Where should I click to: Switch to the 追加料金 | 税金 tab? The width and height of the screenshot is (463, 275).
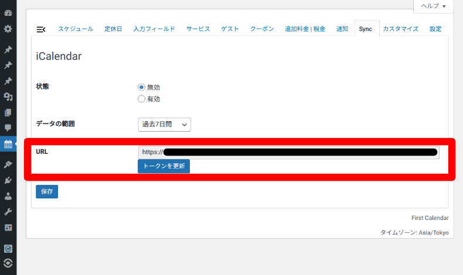tap(305, 29)
